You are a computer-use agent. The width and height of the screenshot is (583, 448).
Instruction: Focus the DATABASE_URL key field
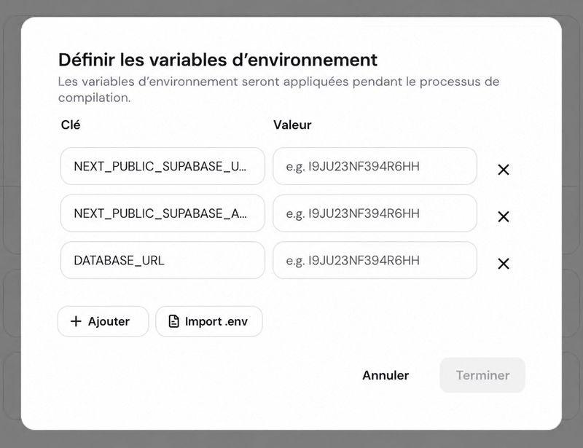(163, 260)
